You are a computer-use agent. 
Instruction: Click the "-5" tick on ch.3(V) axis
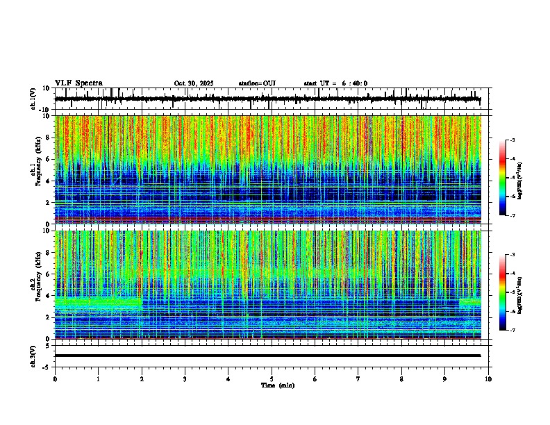pyautogui.click(x=47, y=367)
